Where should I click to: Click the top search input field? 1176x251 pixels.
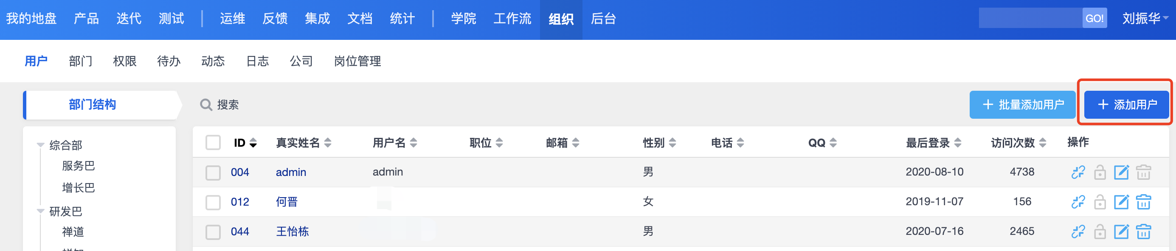pyautogui.click(x=1030, y=18)
